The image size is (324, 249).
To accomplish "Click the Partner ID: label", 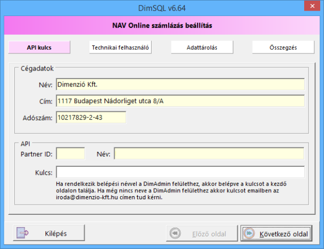I will [x=36, y=154].
